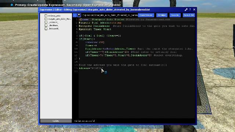This screenshot has height=132, width=235.
Task: Click the Update button below file list
Action: [x=56, y=121]
